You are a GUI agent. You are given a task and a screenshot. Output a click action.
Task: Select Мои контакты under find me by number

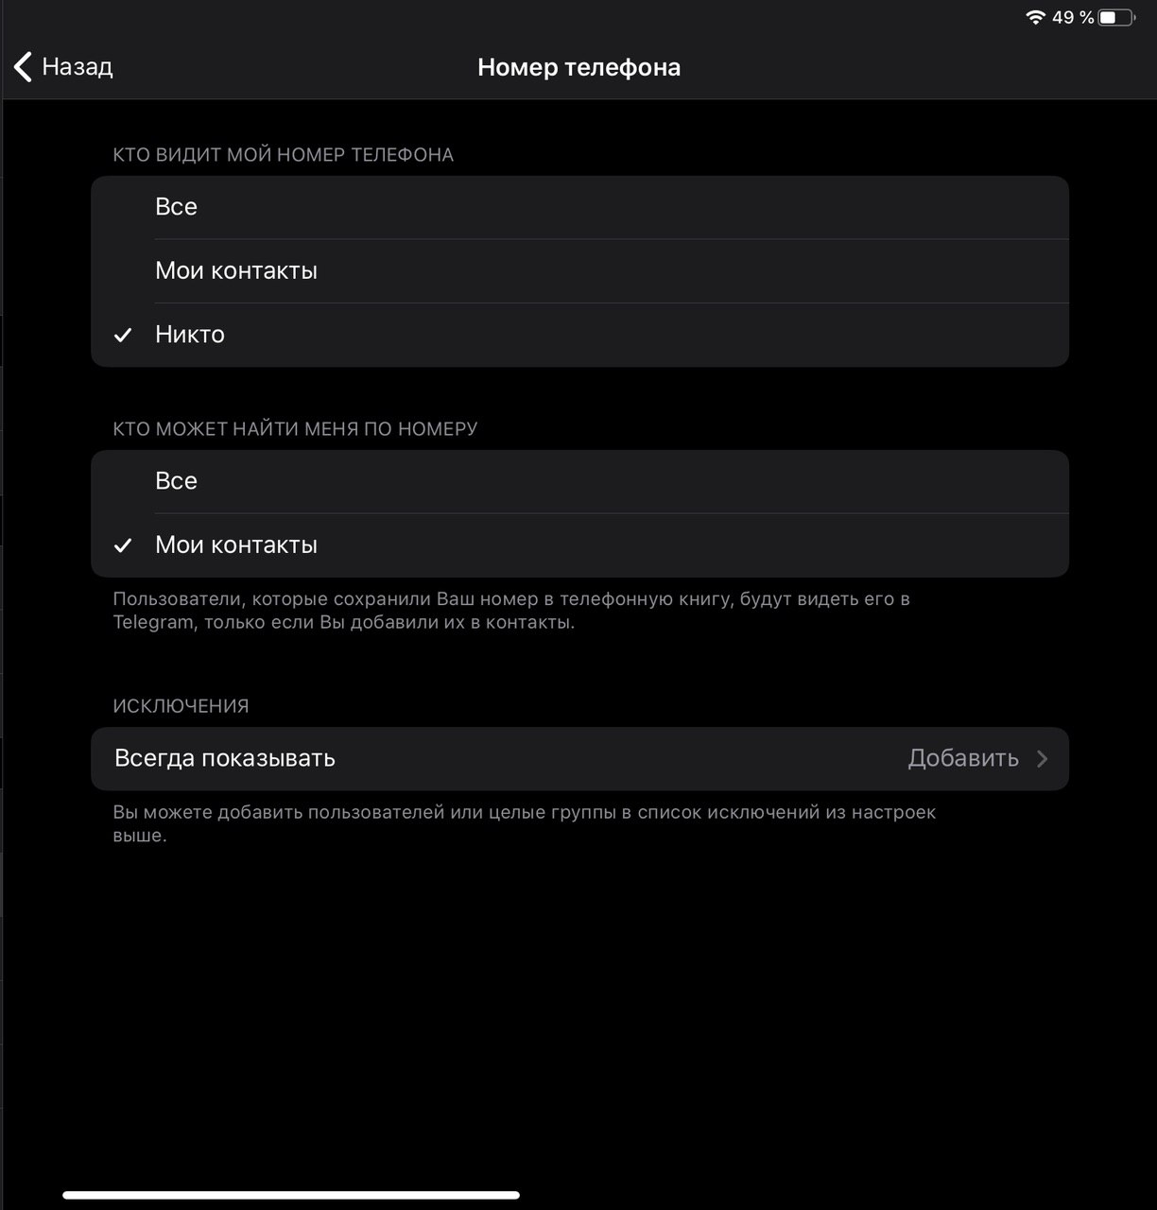(579, 545)
